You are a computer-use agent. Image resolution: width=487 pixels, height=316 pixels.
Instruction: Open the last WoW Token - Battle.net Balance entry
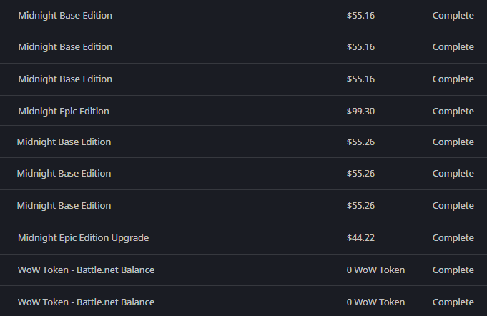[86, 302]
